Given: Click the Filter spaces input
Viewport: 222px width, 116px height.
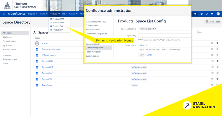Looking at the screenshot, I should 209,32.
